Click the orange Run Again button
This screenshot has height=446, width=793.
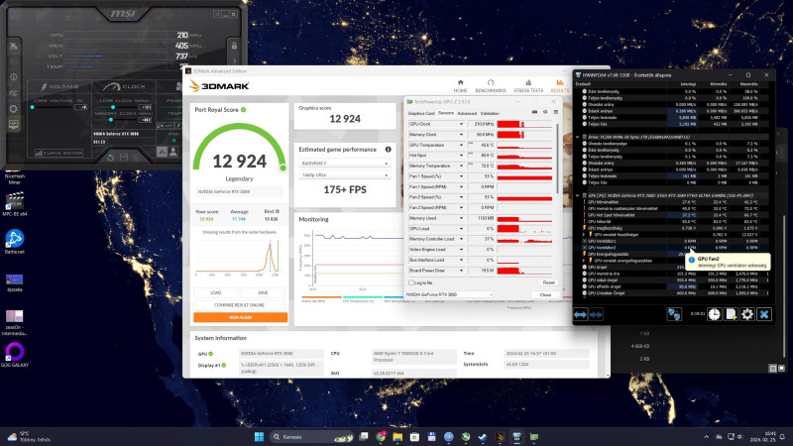pyautogui.click(x=240, y=317)
